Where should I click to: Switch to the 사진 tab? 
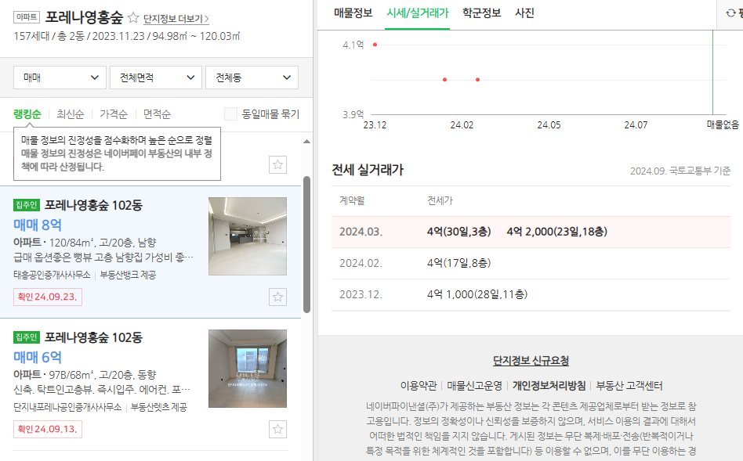[524, 13]
